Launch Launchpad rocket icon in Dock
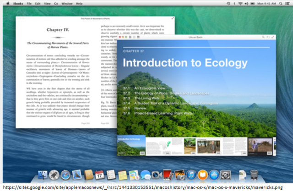 click(x=54, y=175)
